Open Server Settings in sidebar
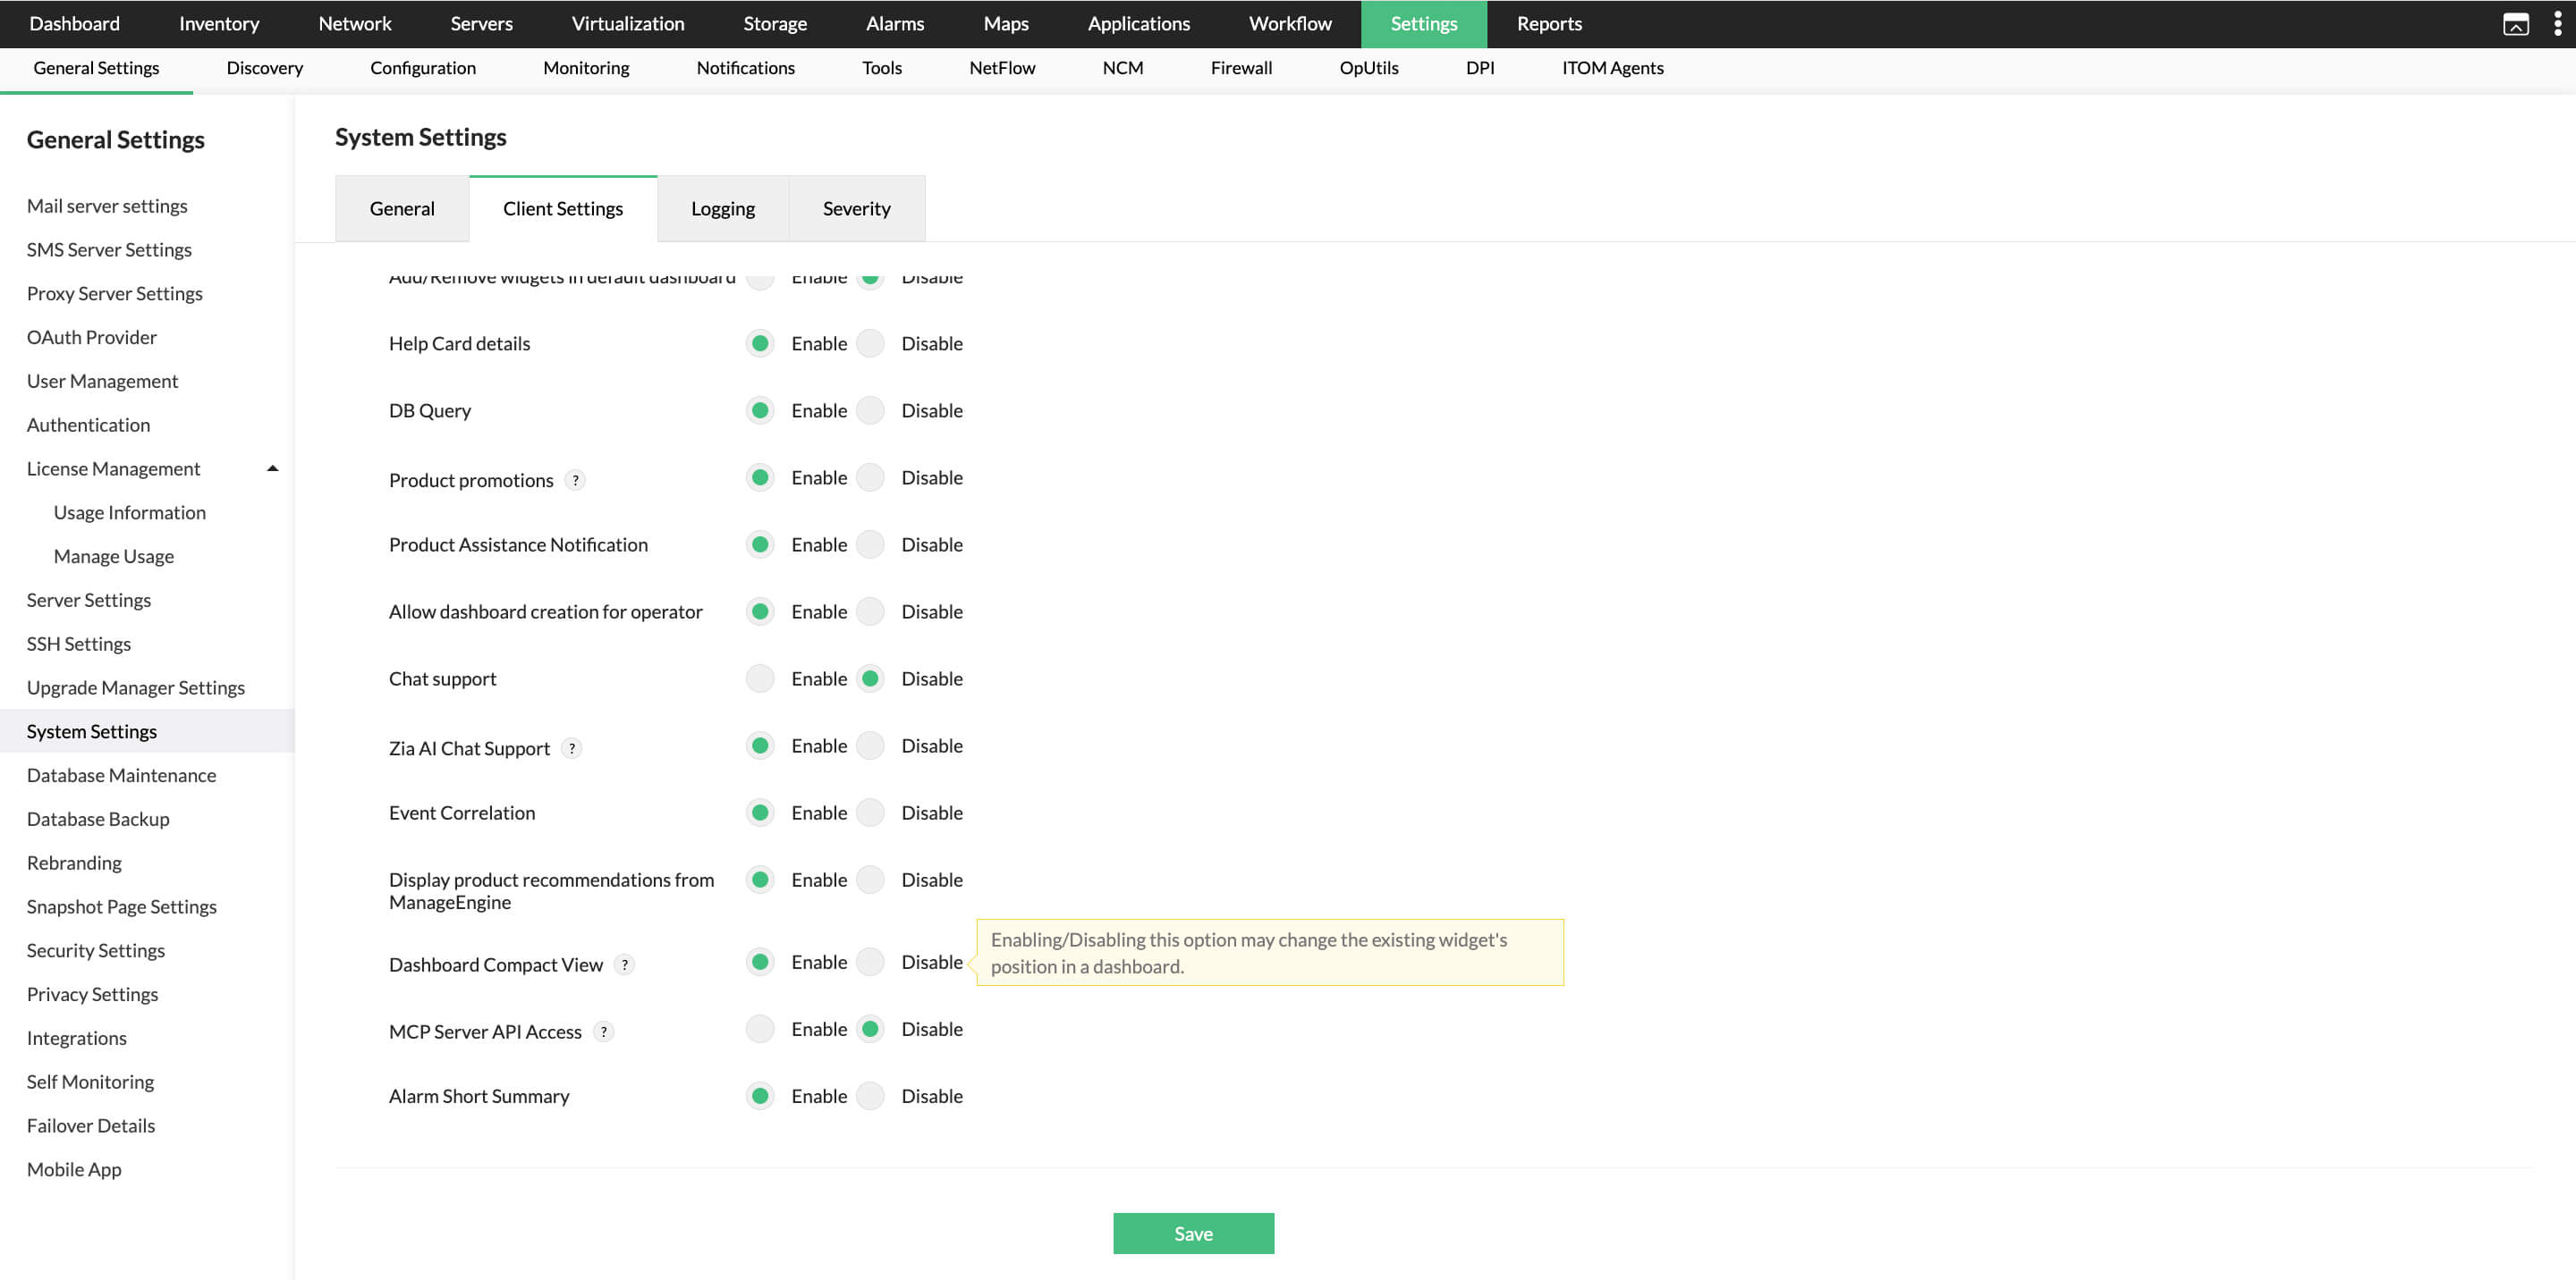2576x1280 pixels. 89,601
